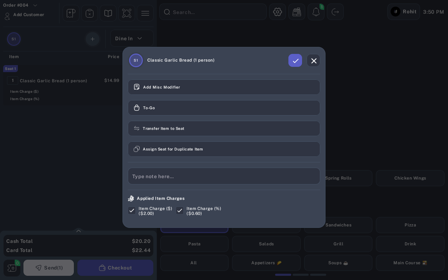Proceed to Checkout

pyautogui.click(x=115, y=268)
